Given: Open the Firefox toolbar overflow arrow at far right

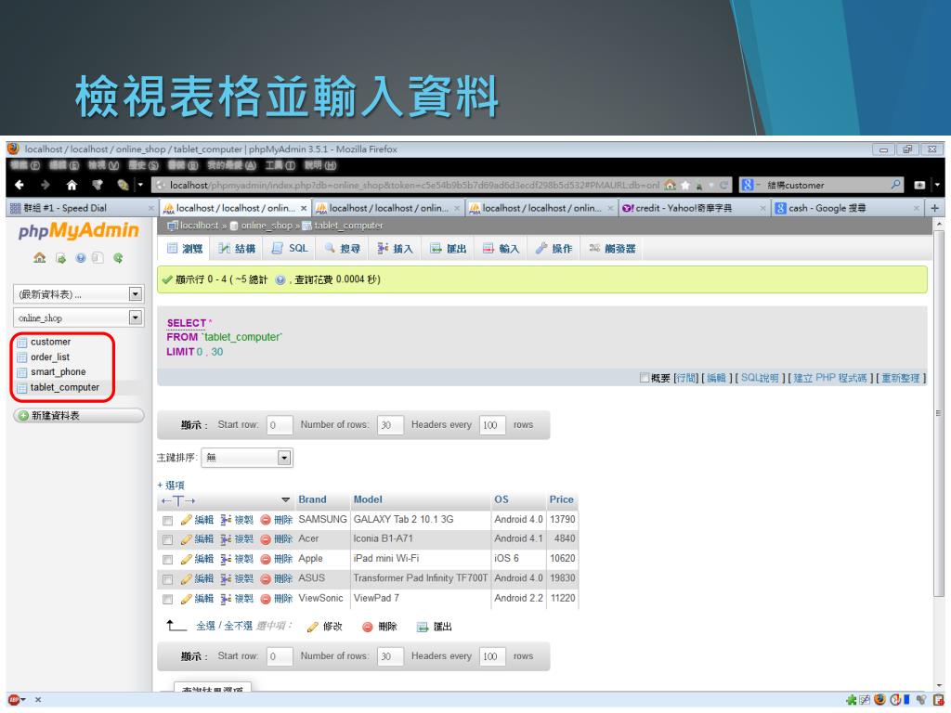Looking at the screenshot, I should tap(937, 185).
